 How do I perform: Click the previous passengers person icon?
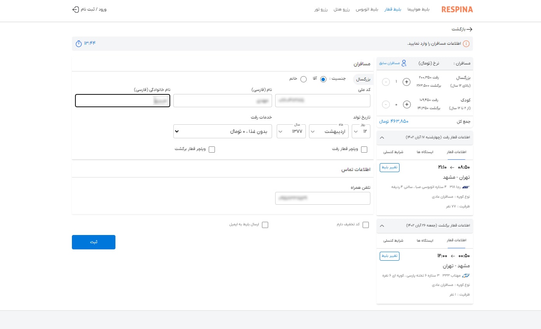pyautogui.click(x=404, y=63)
